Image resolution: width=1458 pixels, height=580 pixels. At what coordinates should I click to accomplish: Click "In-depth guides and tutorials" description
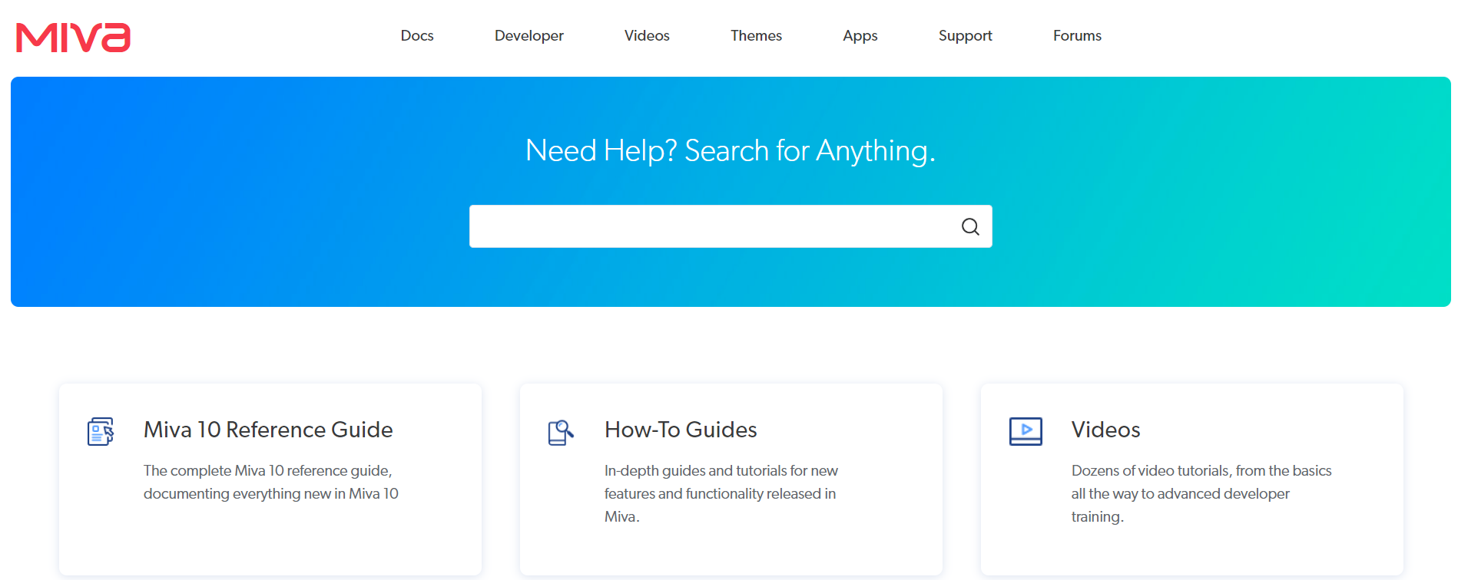(721, 493)
